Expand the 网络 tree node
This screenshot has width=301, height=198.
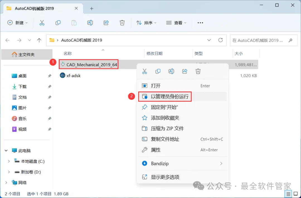click(6, 183)
